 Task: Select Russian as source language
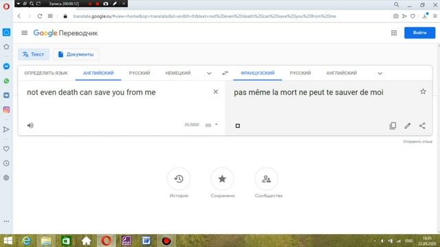140,73
